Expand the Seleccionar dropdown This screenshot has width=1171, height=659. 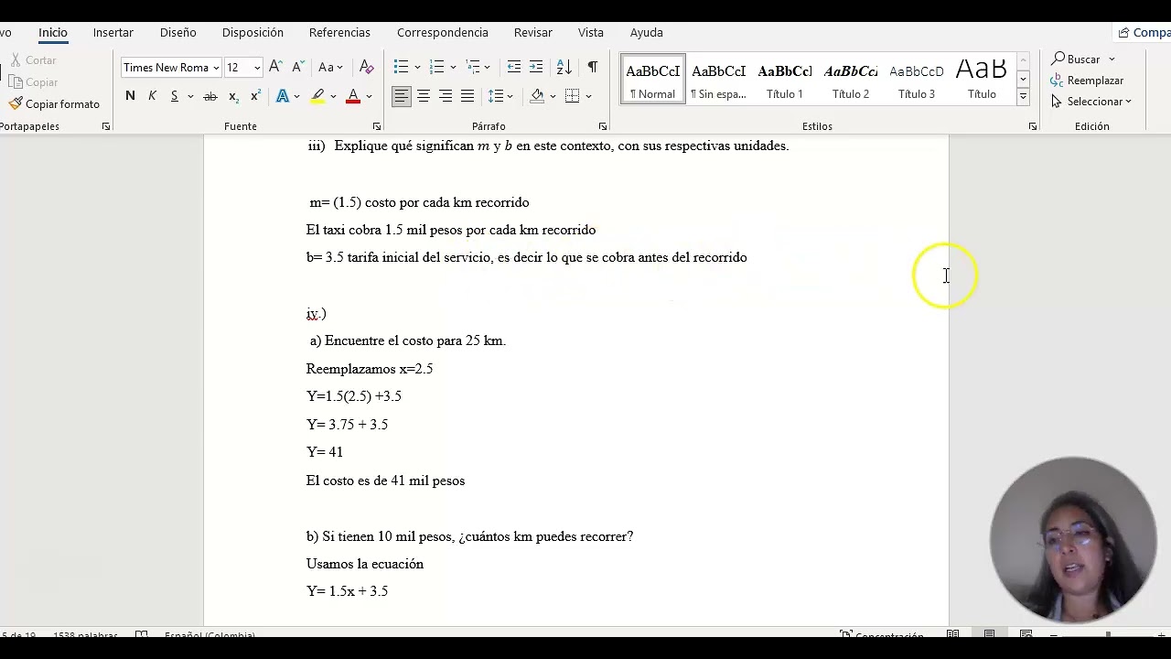(1091, 102)
